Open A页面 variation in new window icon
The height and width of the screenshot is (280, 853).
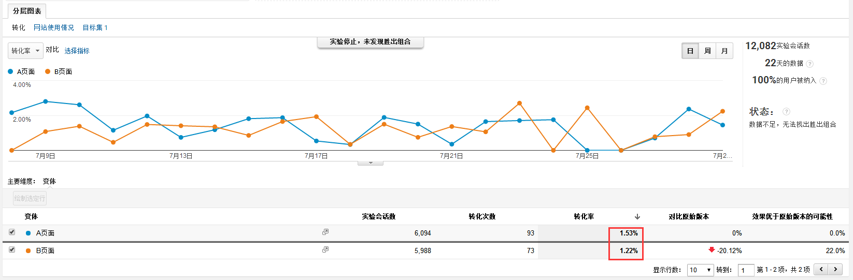(325, 232)
